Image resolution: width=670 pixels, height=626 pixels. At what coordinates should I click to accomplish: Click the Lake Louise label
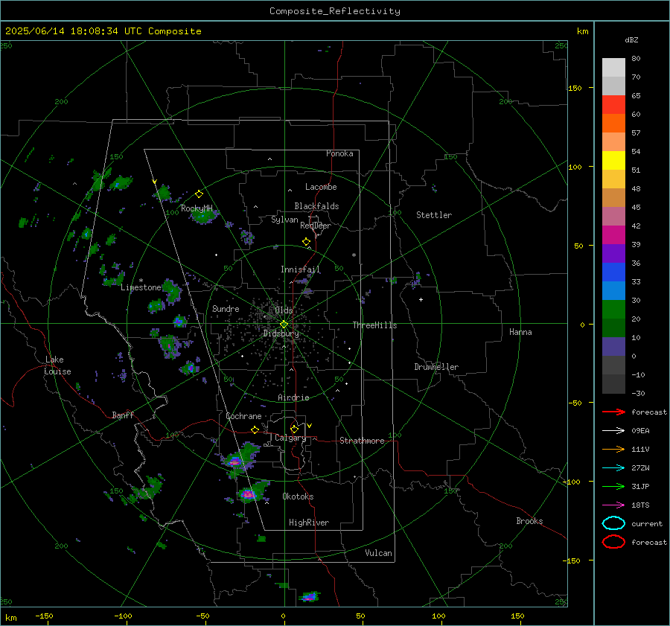click(57, 365)
